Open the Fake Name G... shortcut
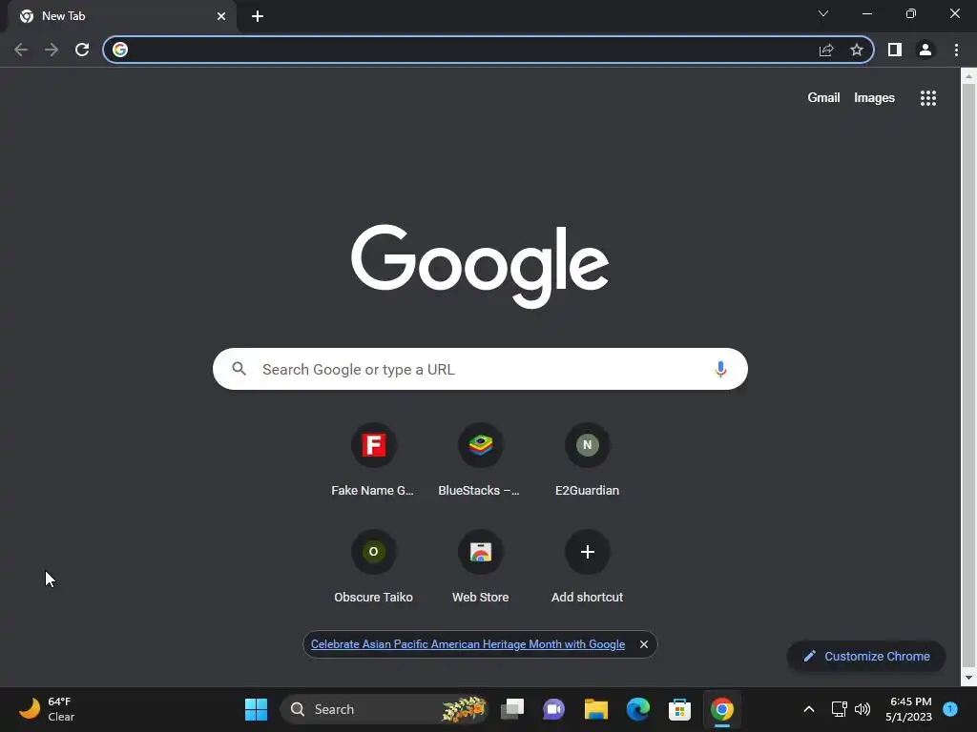The image size is (977, 732). (x=373, y=460)
